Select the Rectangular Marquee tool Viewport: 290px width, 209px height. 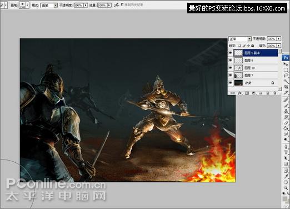click(286, 70)
